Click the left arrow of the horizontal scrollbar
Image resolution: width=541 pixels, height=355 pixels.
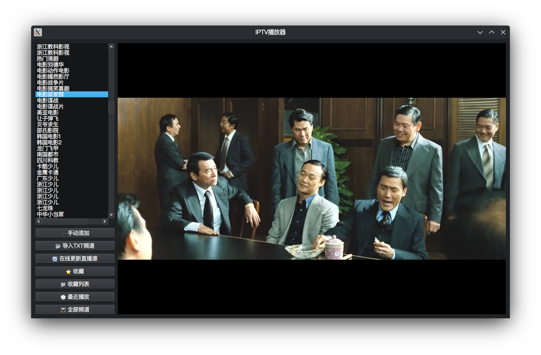click(39, 221)
